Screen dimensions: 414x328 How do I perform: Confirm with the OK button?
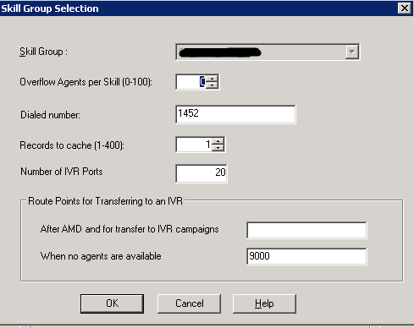point(112,303)
